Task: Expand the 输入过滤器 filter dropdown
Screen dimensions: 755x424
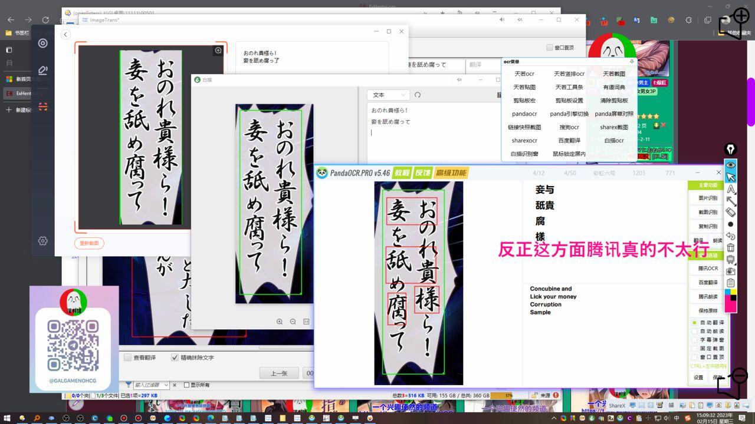Action: click(x=166, y=385)
